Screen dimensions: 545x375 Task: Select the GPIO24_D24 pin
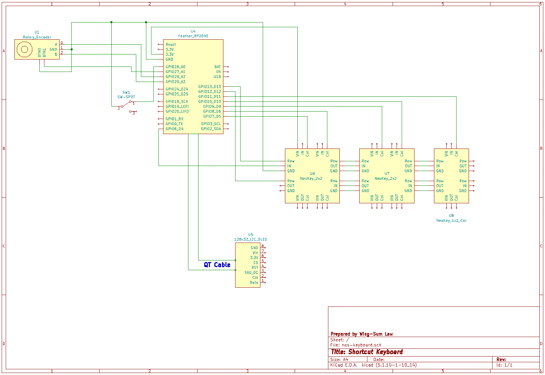(177, 89)
